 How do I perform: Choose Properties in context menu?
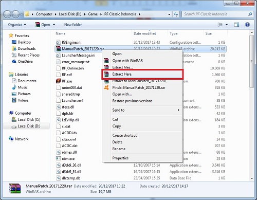click(142, 158)
